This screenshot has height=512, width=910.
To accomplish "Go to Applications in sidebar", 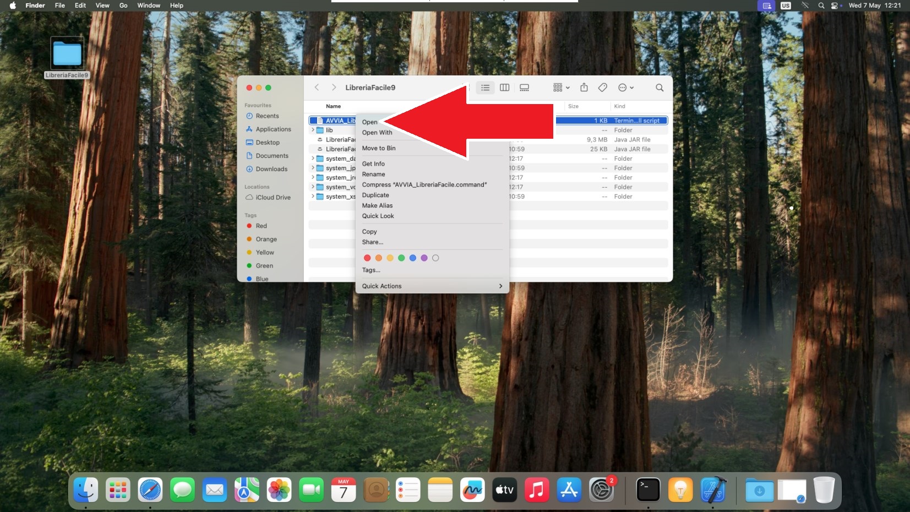I will [x=273, y=129].
